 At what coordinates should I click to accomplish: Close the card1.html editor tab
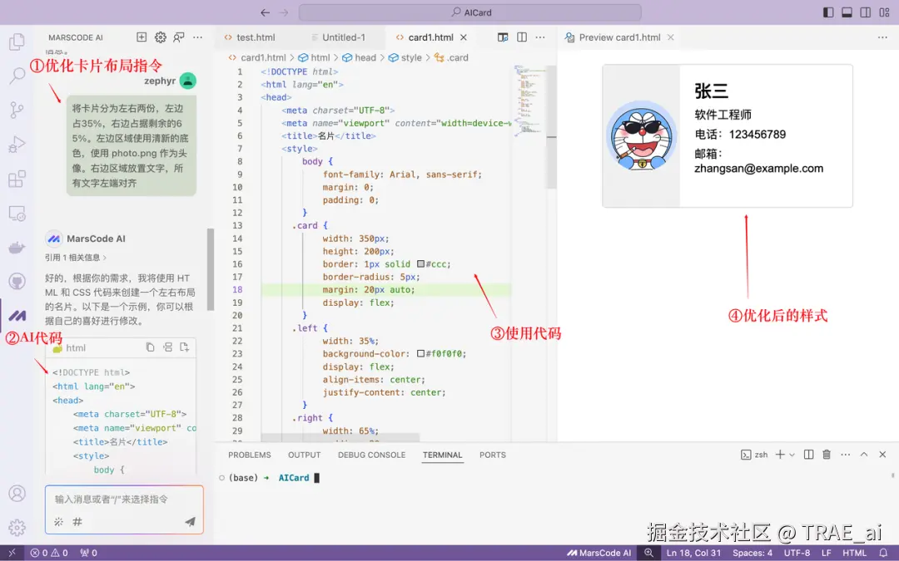(464, 37)
